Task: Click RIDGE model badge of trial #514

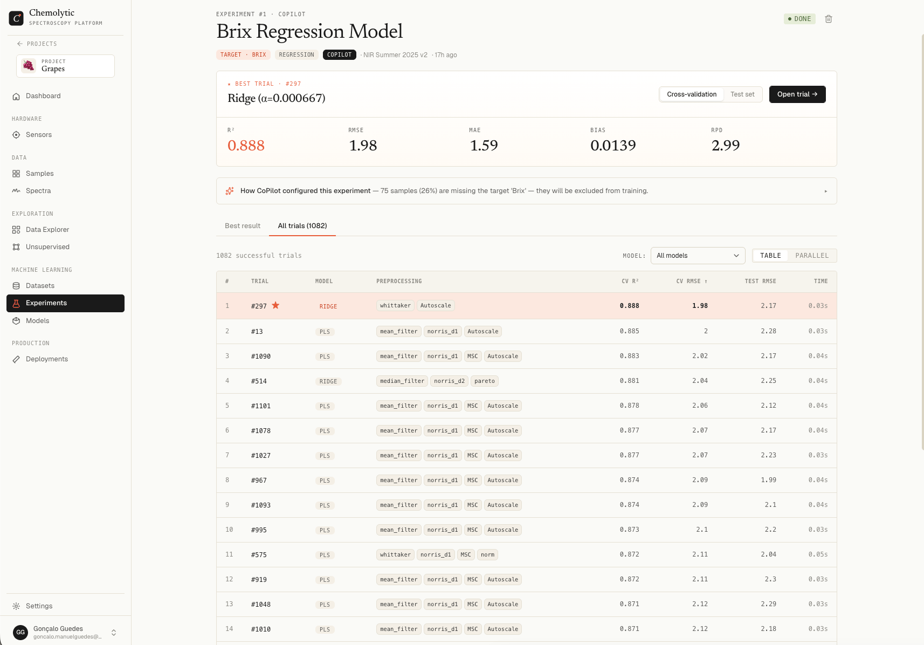Action: [x=328, y=381]
